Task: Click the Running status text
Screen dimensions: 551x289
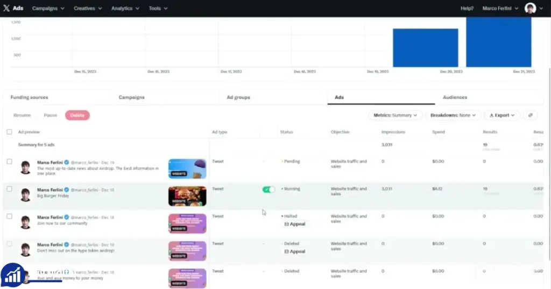Action: pos(292,189)
